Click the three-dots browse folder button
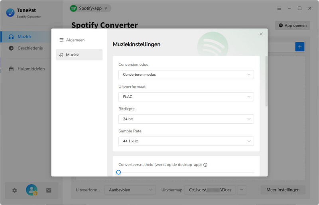 [x=241, y=190]
